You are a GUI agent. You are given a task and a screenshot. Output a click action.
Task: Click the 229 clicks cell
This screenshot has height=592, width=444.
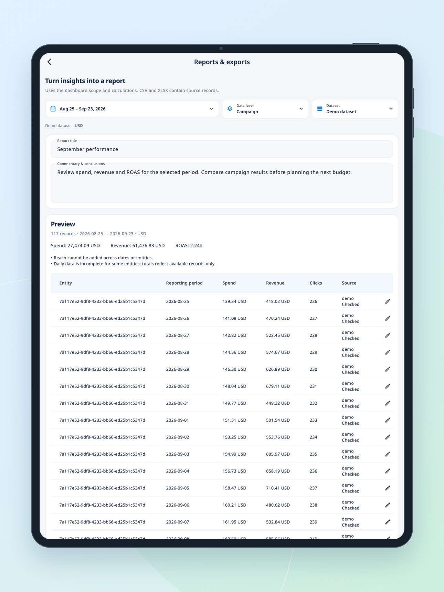[x=313, y=352]
